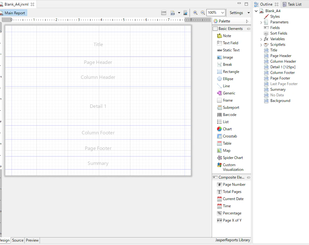Collapse the Blank_A4 tree node

pyautogui.click(x=256, y=11)
